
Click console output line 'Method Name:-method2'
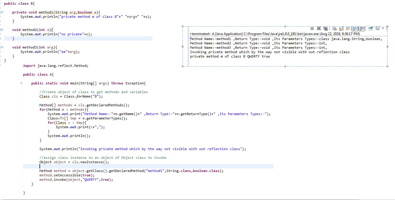point(258,43)
